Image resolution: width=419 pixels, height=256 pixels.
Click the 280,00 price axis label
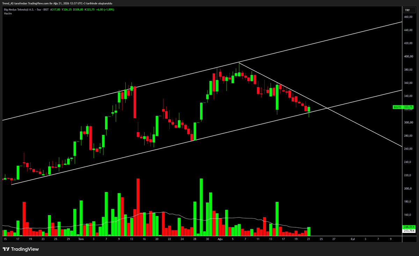coord(409,136)
